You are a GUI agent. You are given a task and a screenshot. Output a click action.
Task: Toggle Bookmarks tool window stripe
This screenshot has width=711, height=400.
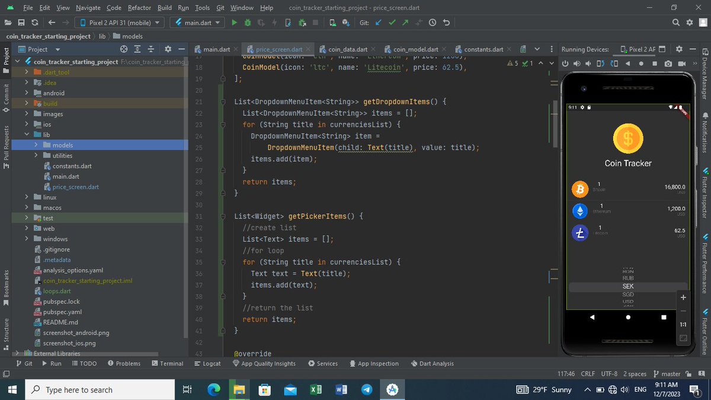pyautogui.click(x=6, y=287)
